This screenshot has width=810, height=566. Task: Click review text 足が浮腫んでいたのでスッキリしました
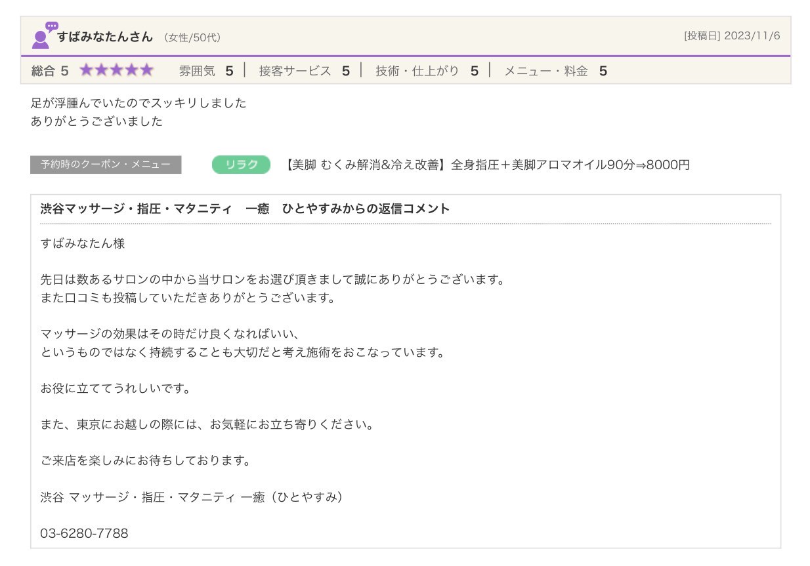(139, 103)
